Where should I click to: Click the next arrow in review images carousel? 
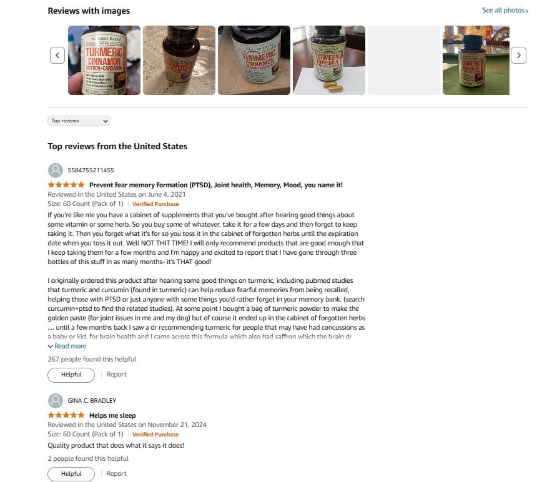pyautogui.click(x=518, y=55)
